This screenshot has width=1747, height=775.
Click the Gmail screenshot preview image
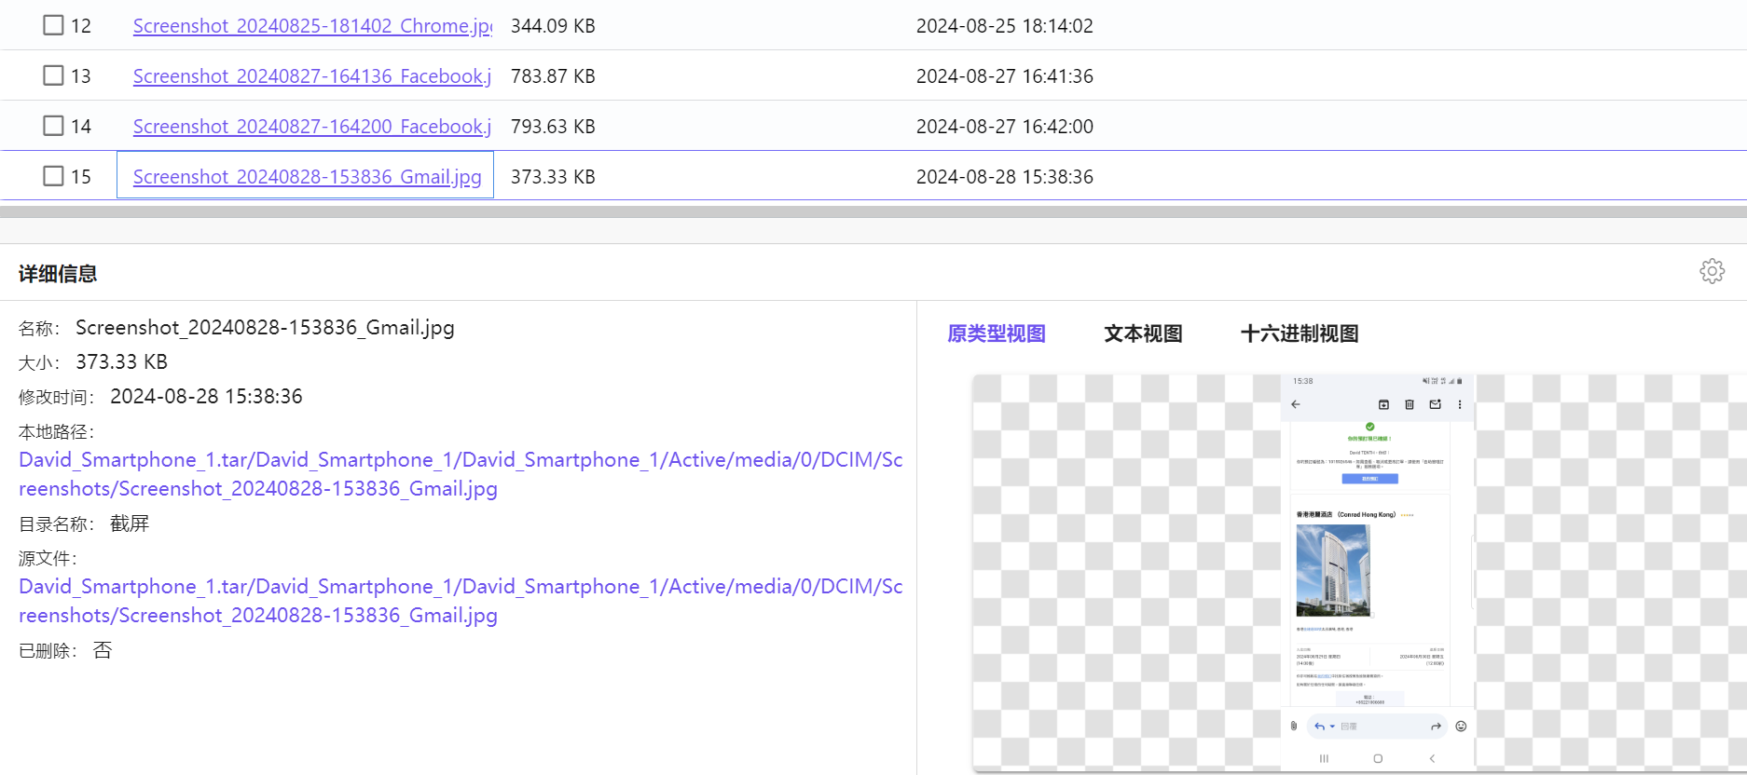[x=1377, y=573]
